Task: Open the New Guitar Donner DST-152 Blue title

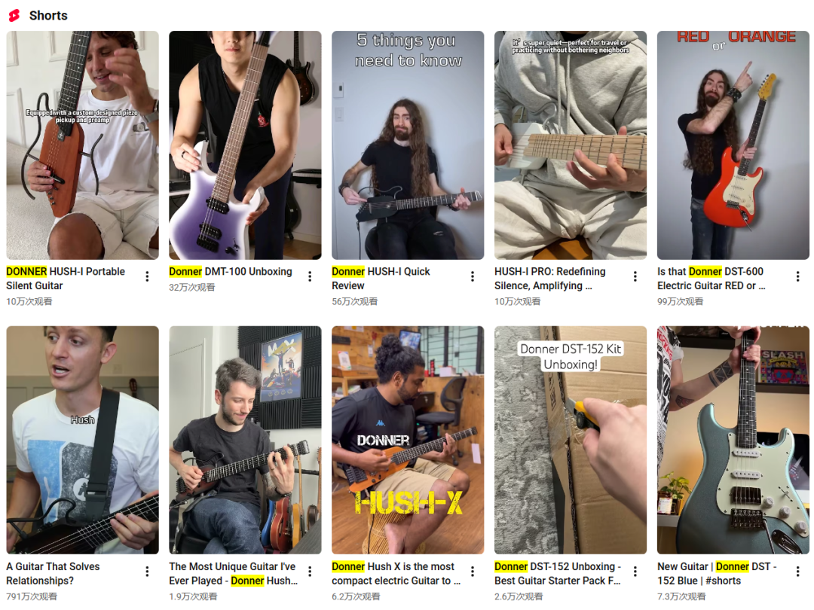Action: (x=717, y=574)
